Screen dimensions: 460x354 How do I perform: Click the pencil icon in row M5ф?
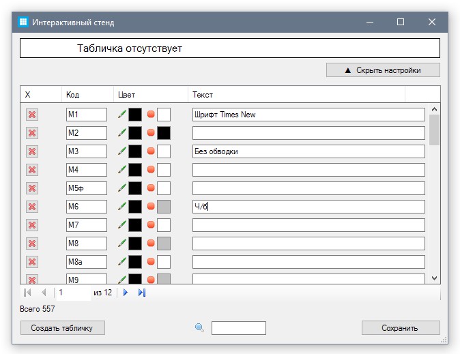pos(122,188)
